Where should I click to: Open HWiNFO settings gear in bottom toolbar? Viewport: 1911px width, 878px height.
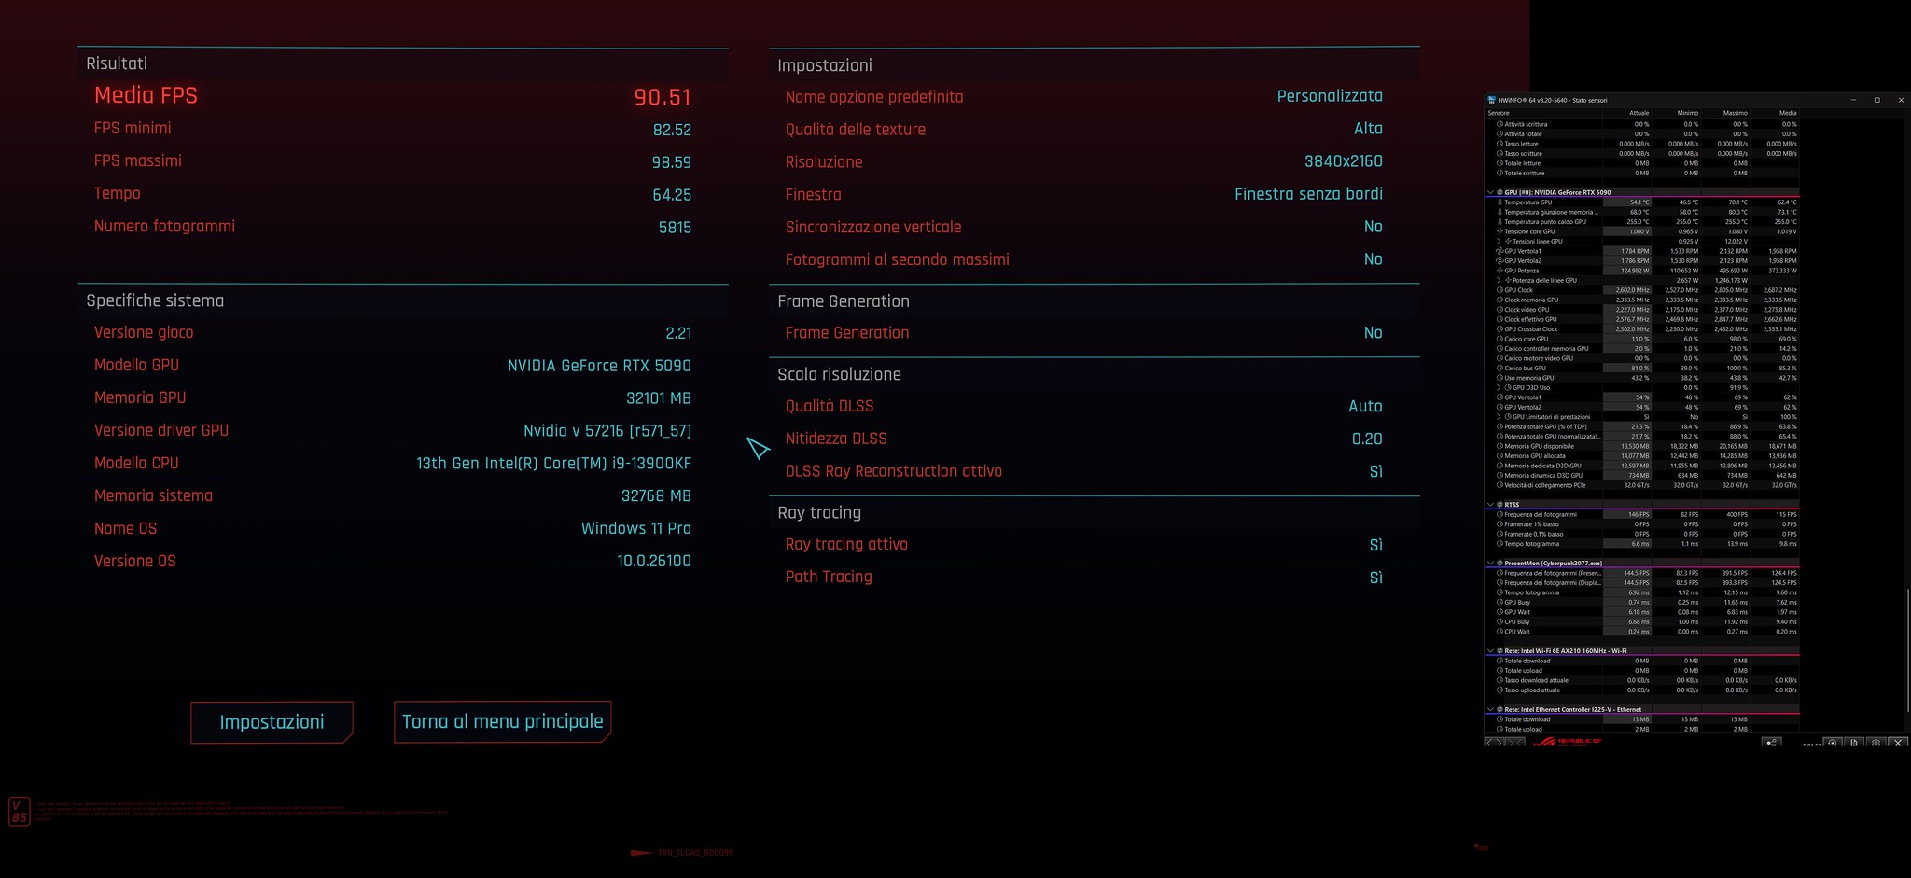tap(1876, 743)
